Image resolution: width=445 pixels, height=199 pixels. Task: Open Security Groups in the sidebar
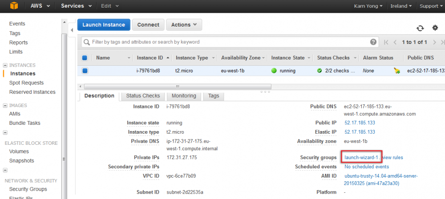coord(28,189)
